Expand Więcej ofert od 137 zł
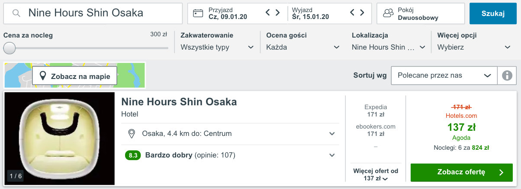This screenshot has height=189, width=521. tap(375, 175)
